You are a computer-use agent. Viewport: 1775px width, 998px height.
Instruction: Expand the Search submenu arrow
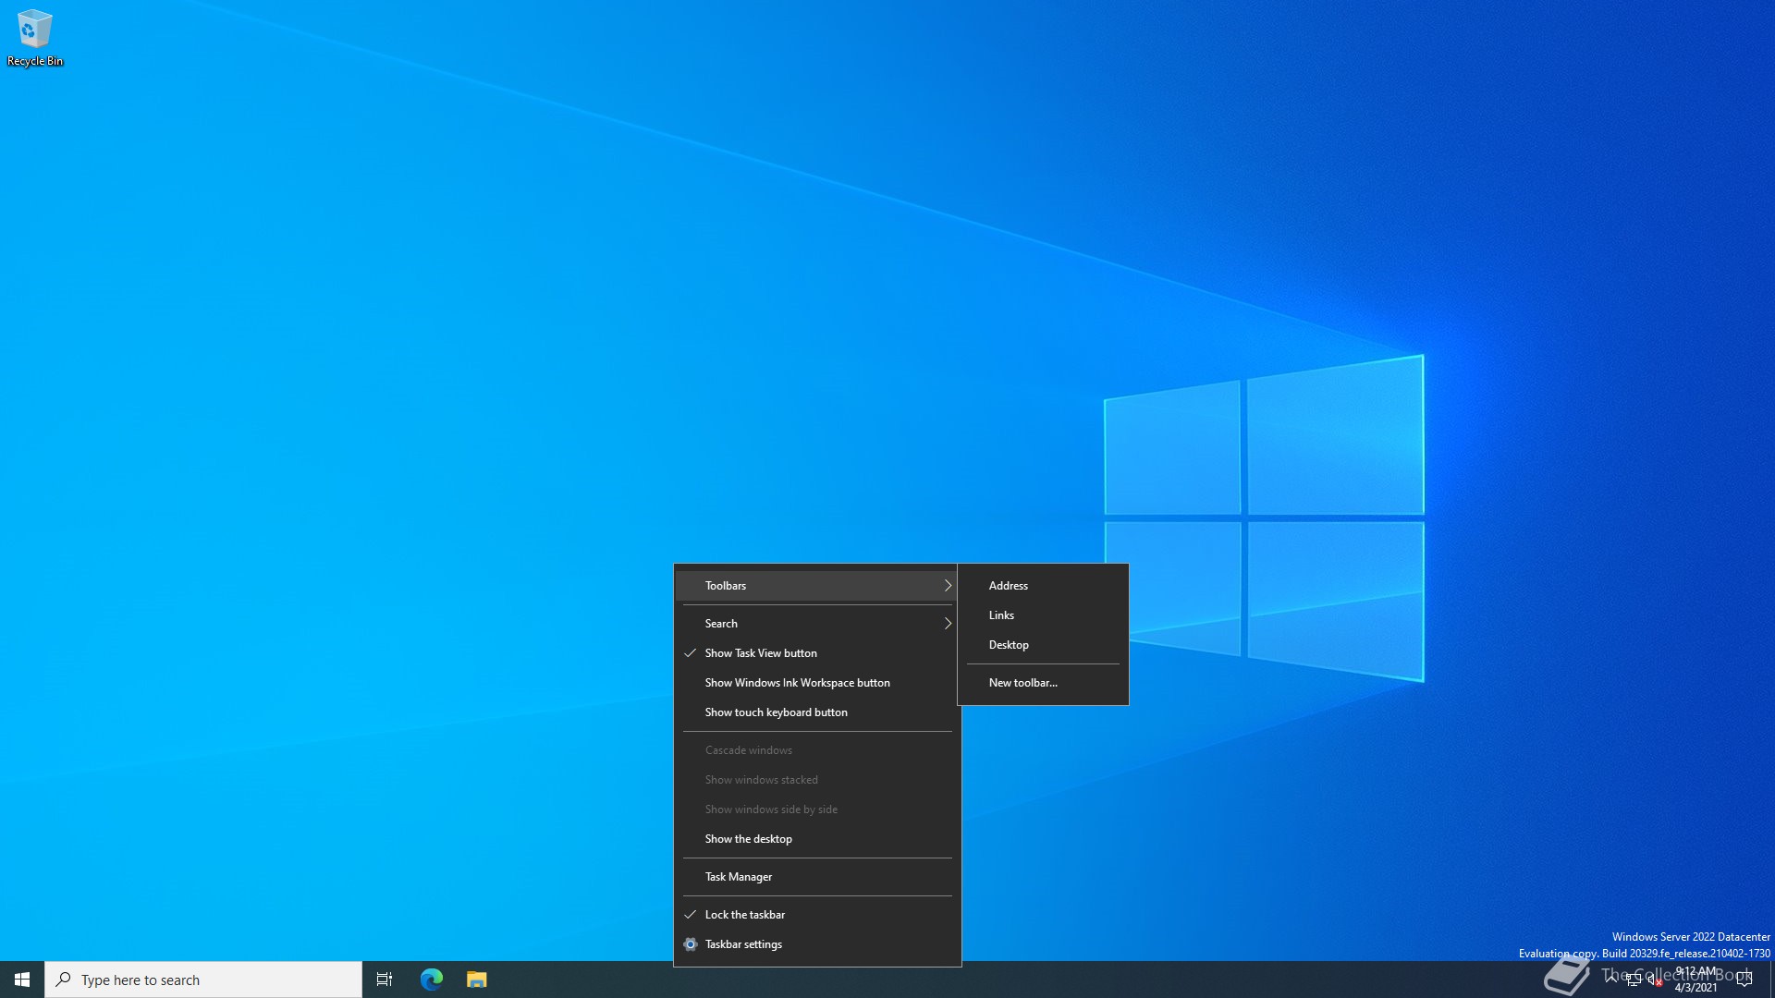[x=948, y=624]
